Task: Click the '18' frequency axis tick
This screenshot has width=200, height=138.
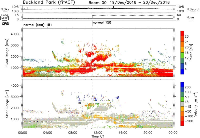Action: [16, 15]
